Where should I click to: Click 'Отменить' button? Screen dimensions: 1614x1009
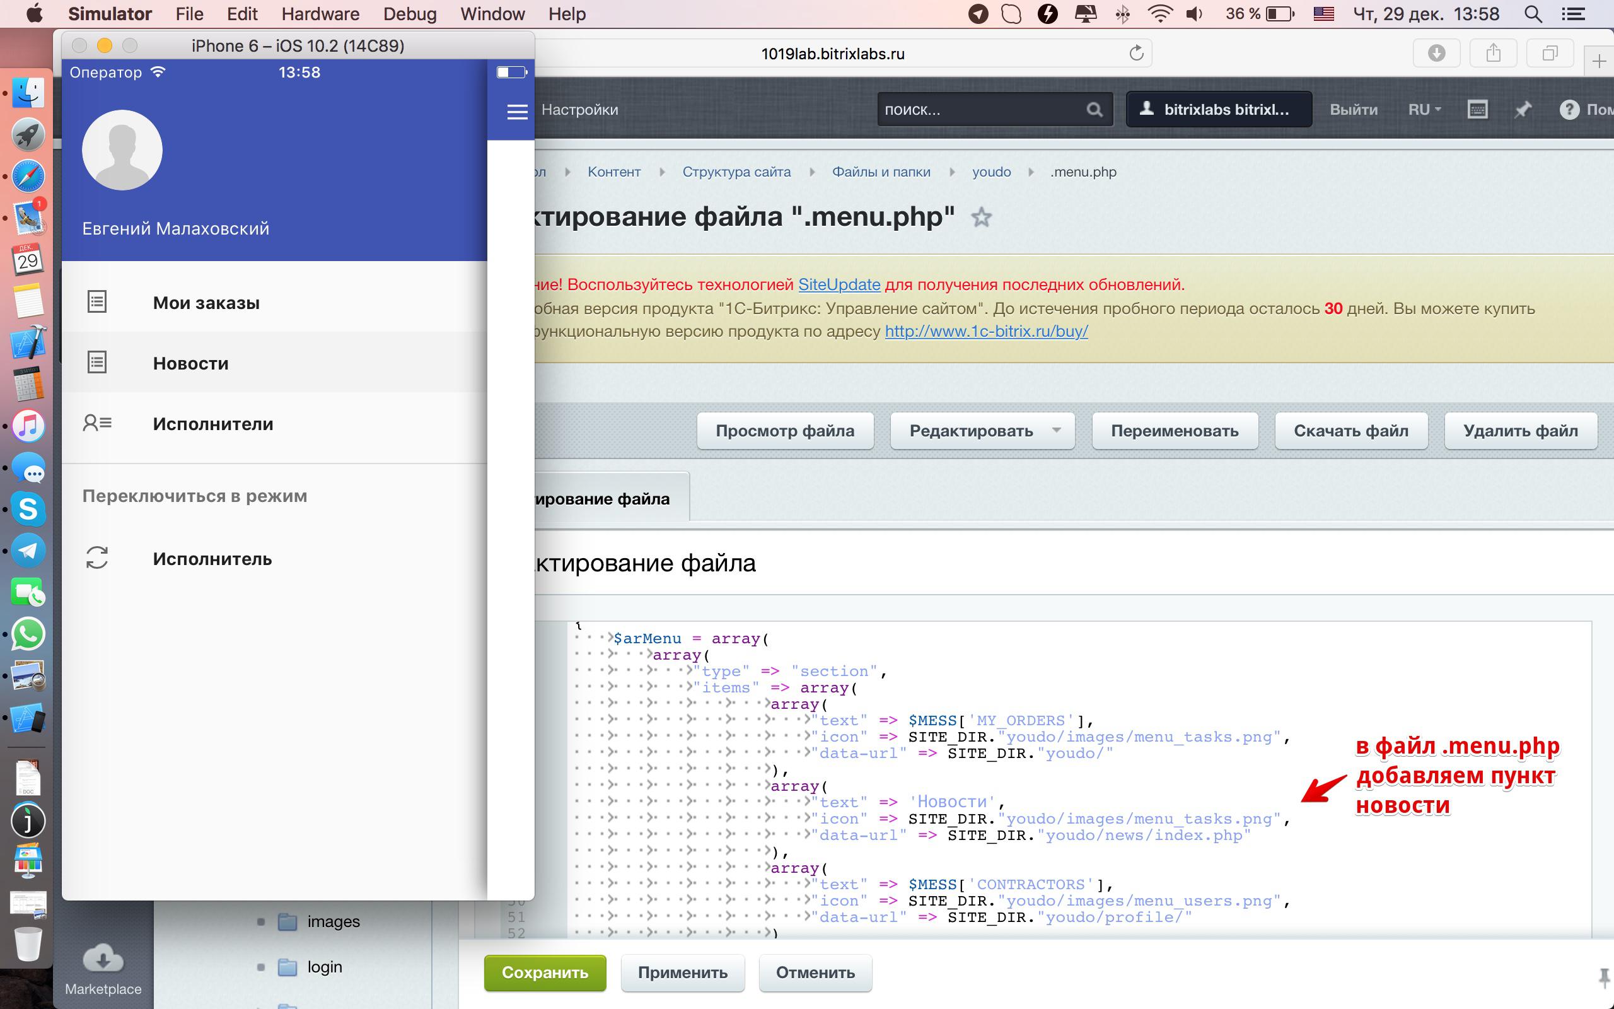pyautogui.click(x=815, y=972)
